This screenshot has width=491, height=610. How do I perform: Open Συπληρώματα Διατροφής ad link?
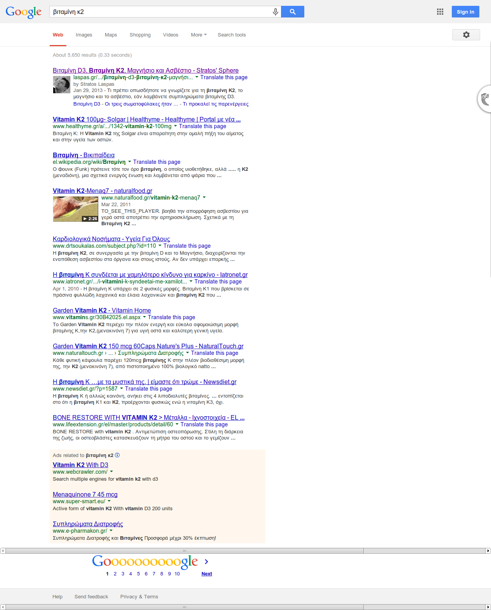[x=88, y=524]
